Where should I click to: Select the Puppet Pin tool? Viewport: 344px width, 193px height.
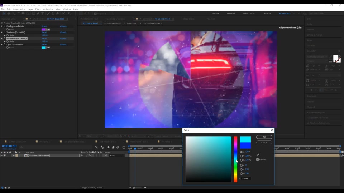click(68, 13)
